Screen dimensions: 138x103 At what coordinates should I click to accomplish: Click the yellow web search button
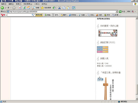tap(39, 15)
